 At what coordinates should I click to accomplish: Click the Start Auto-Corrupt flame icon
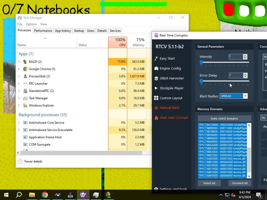pyautogui.click(x=156, y=118)
